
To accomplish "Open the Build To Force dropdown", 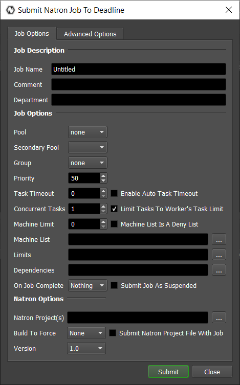I will (x=86, y=333).
